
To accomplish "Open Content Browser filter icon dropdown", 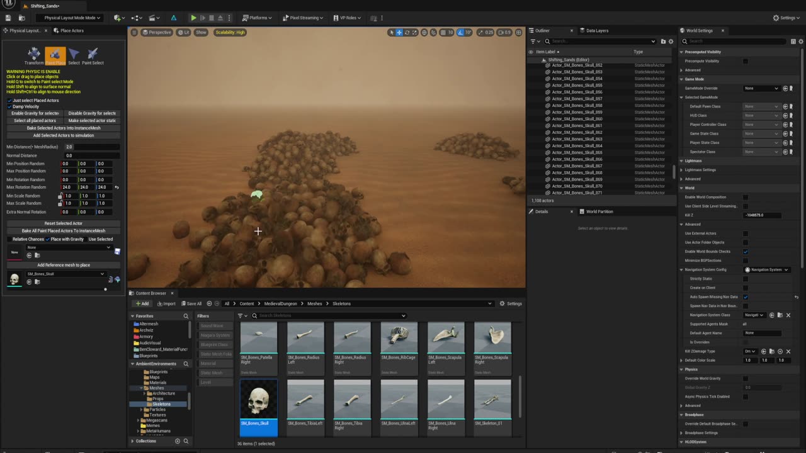I will click(241, 316).
